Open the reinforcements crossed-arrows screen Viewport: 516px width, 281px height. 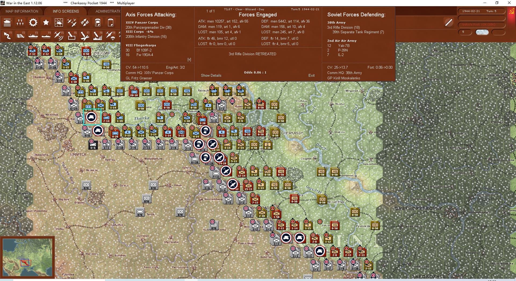85,23
